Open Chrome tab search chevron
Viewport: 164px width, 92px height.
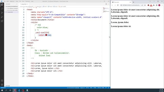150,1
